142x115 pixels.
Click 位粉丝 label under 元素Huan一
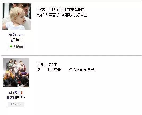pos(18,40)
